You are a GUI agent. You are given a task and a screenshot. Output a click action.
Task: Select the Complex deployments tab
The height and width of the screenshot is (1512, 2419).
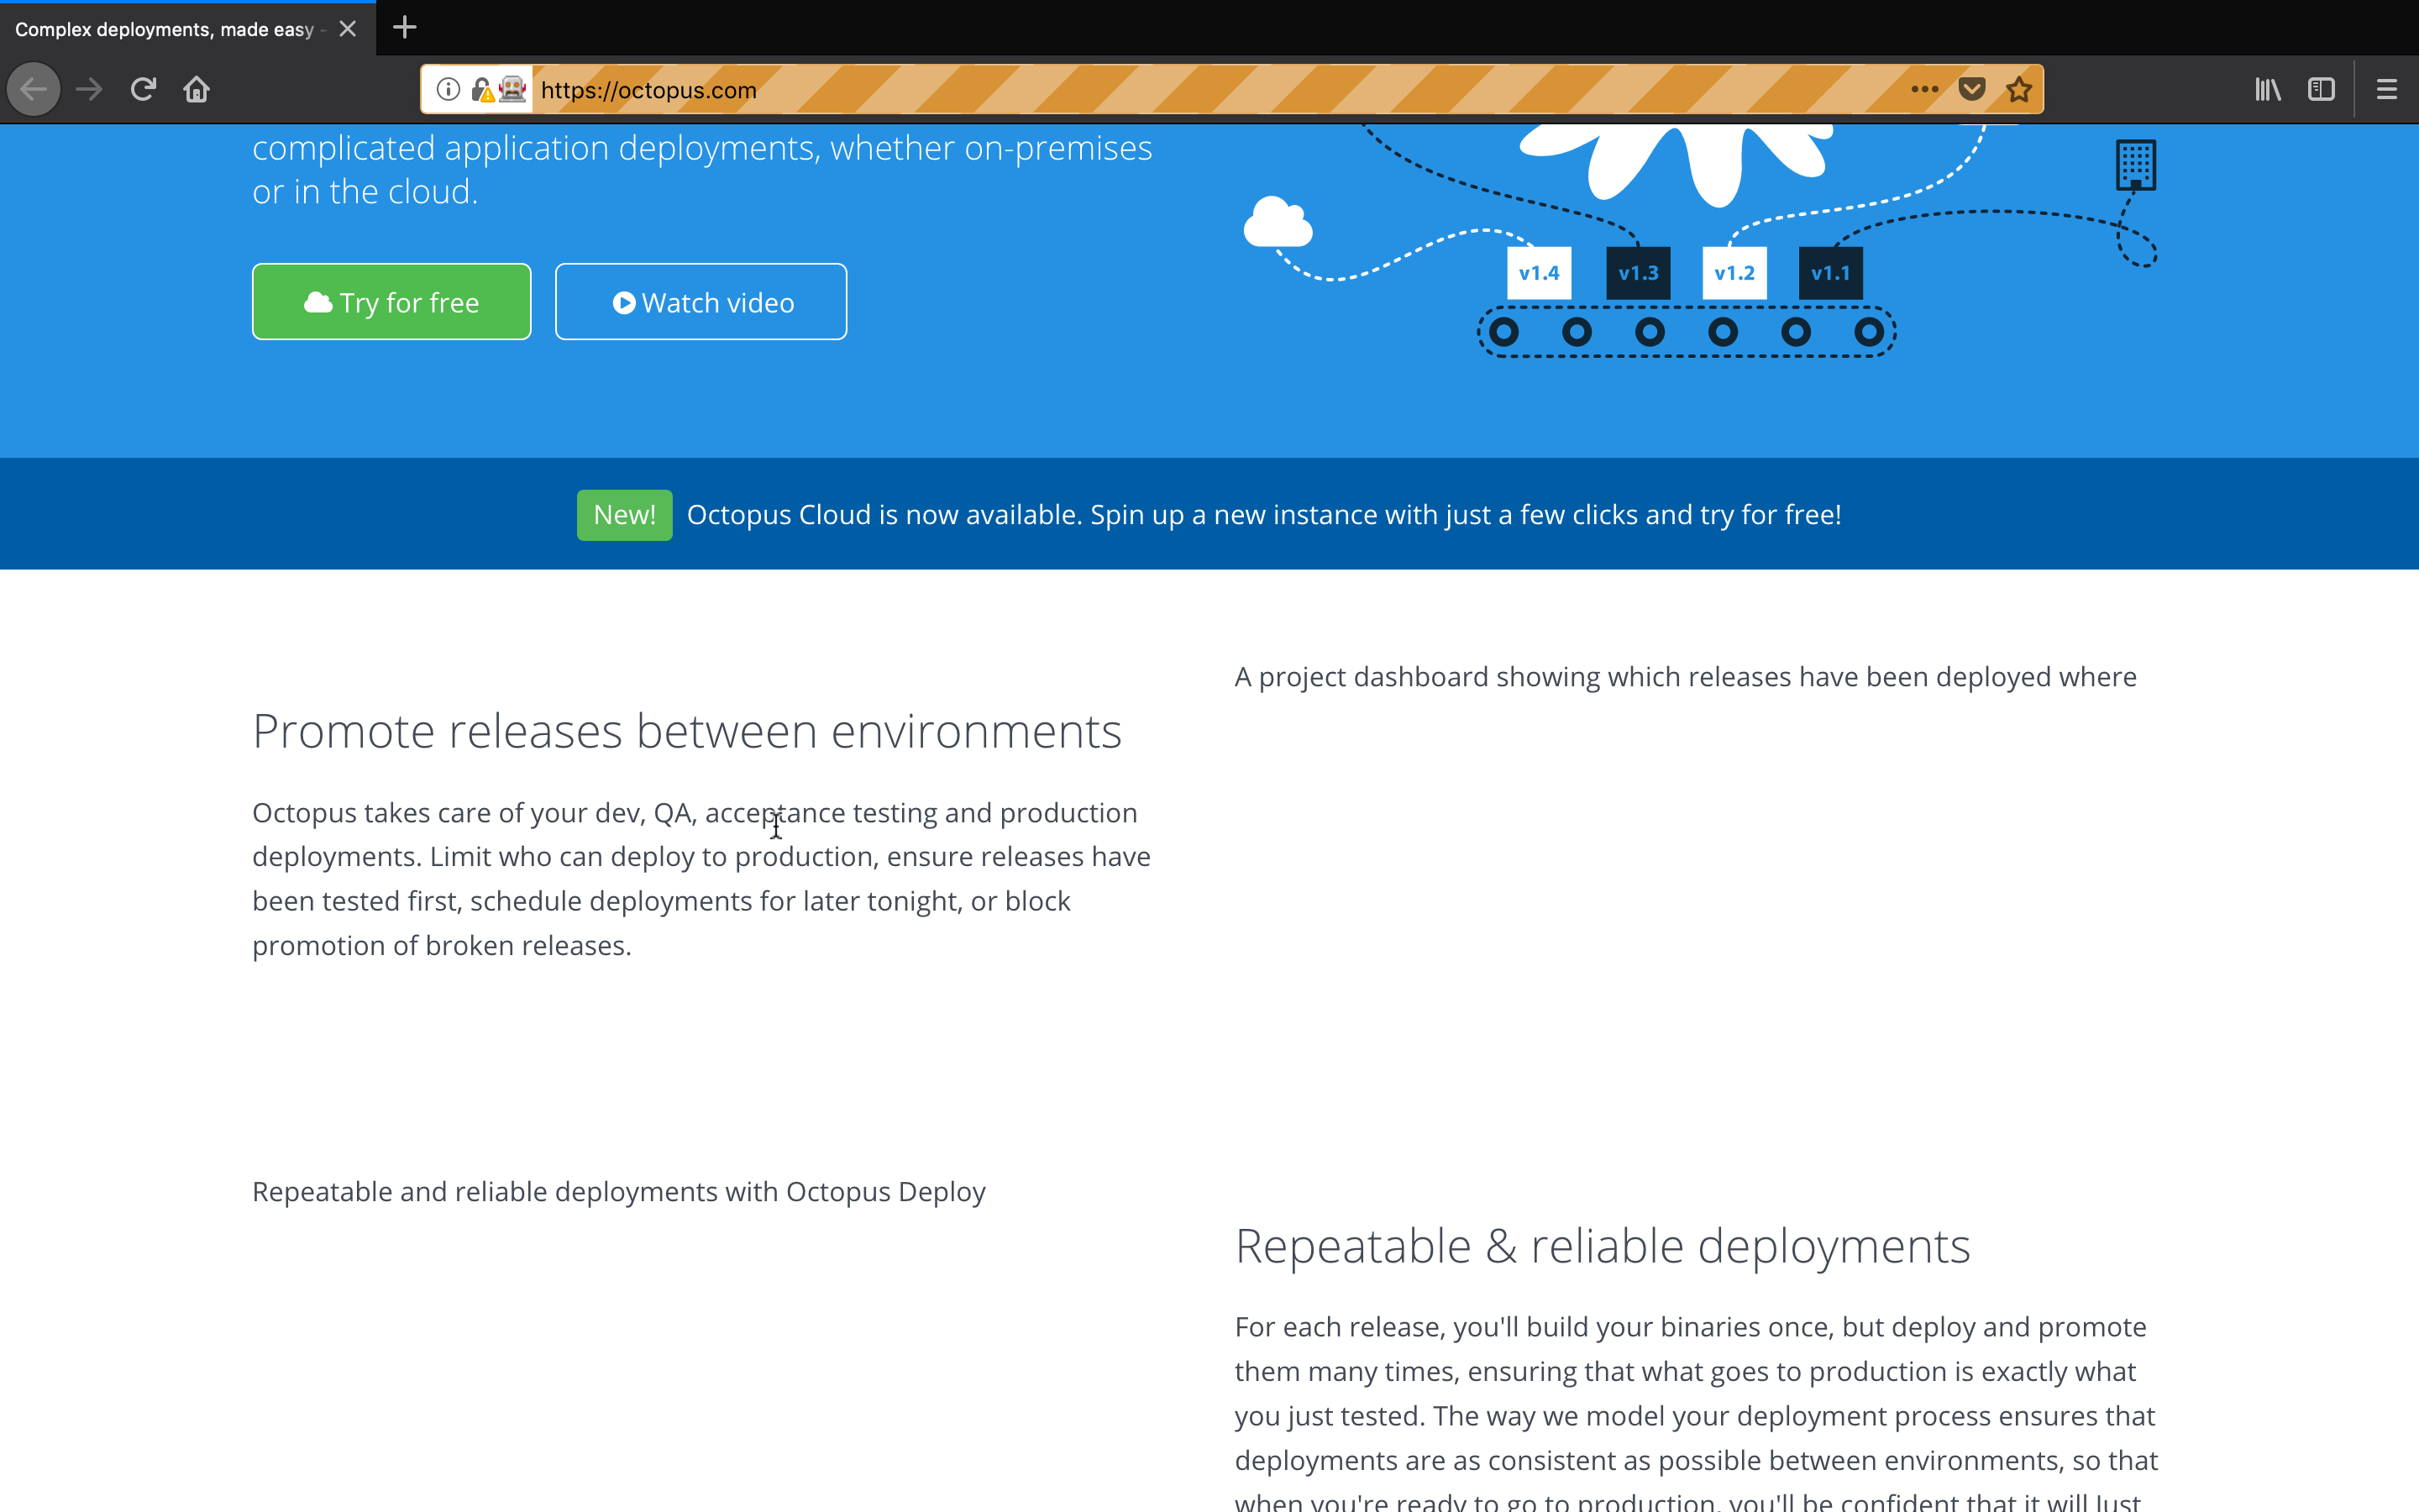[x=165, y=29]
